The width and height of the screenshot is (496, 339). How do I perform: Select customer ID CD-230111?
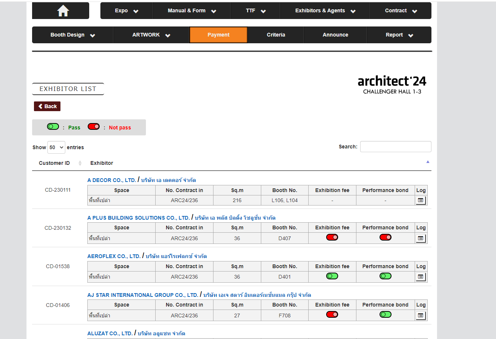click(x=58, y=190)
